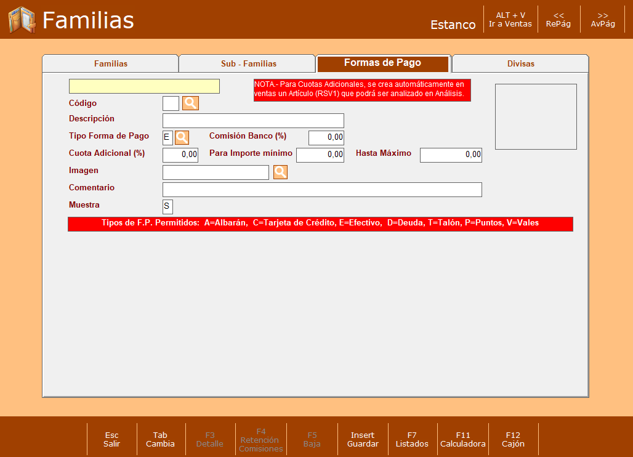Viewport: 633px width, 457px height.
Task: Click the Tipos de F.P. Permitidos banner
Action: (x=320, y=224)
